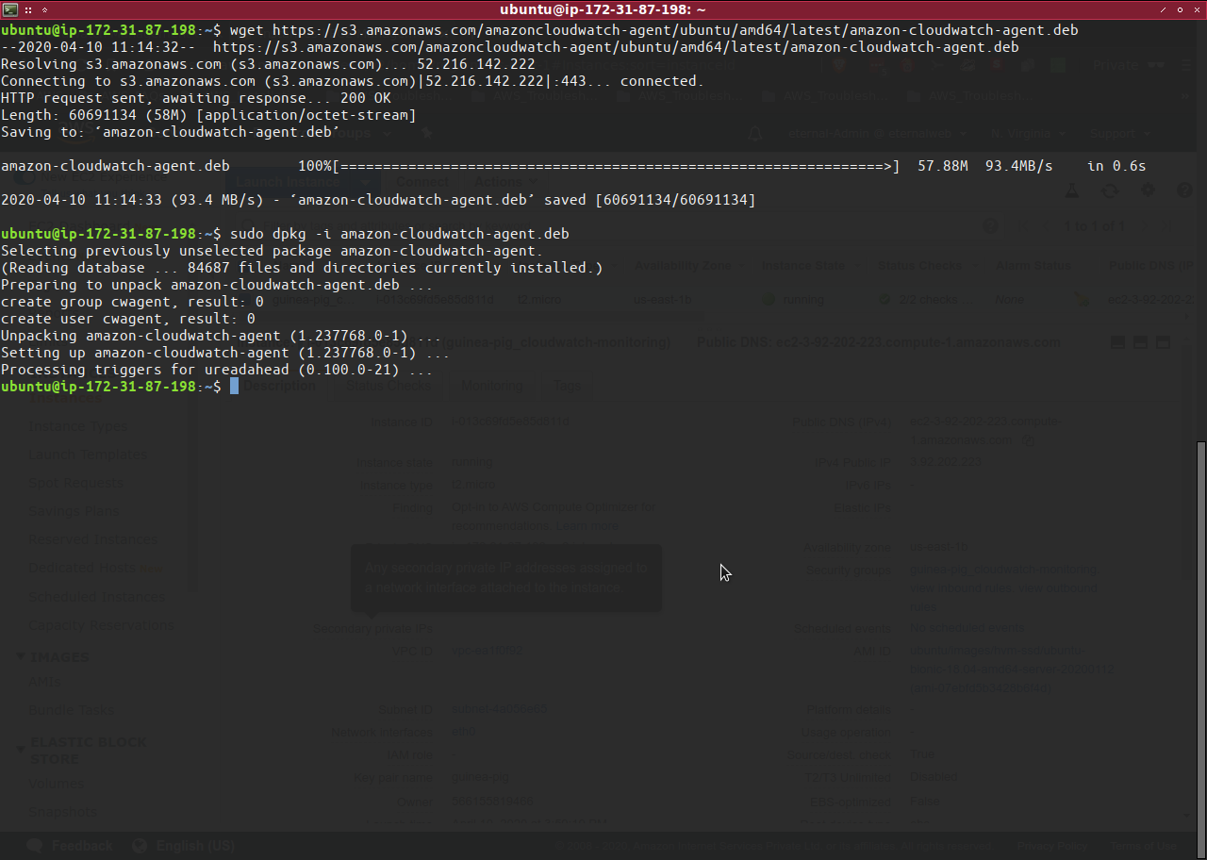Screen dimensions: 1207x860
Task: Open Capacity Reservations in the AWS sidebar behind
Action: click(101, 625)
